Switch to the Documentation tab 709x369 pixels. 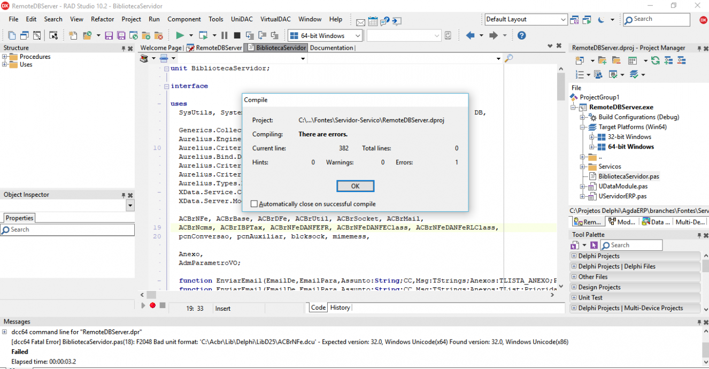pos(332,48)
